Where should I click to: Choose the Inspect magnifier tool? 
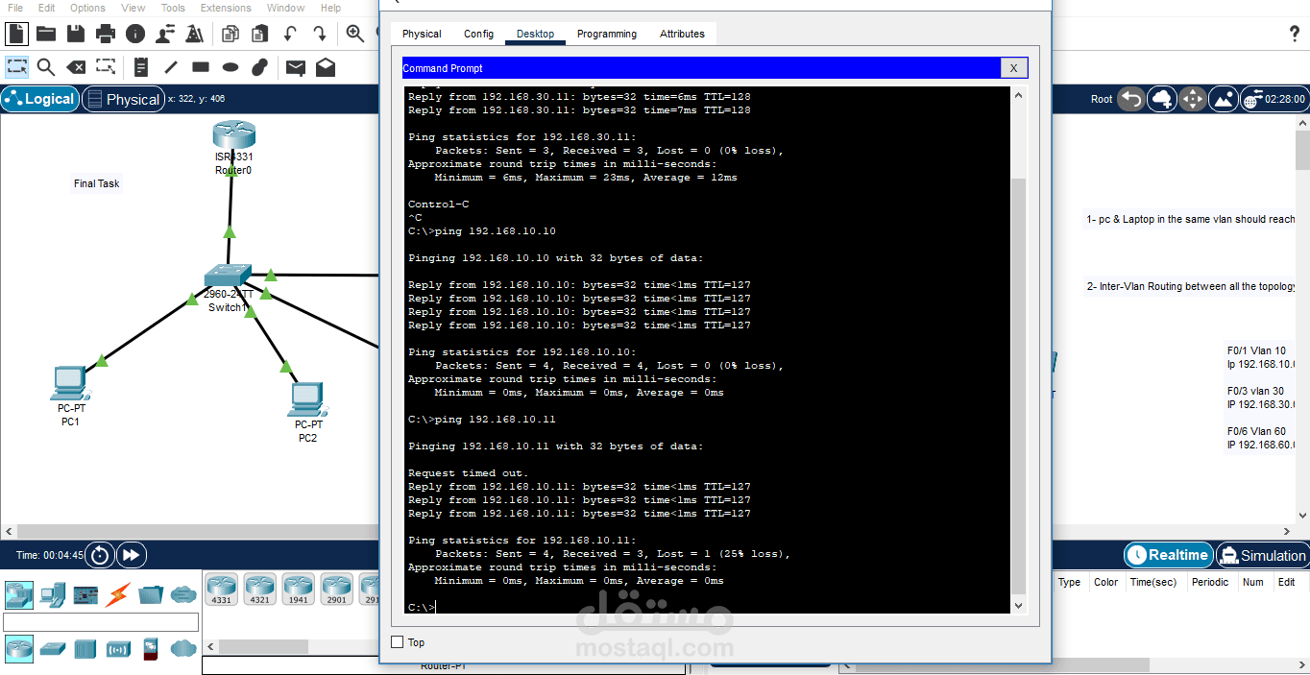tap(46, 67)
